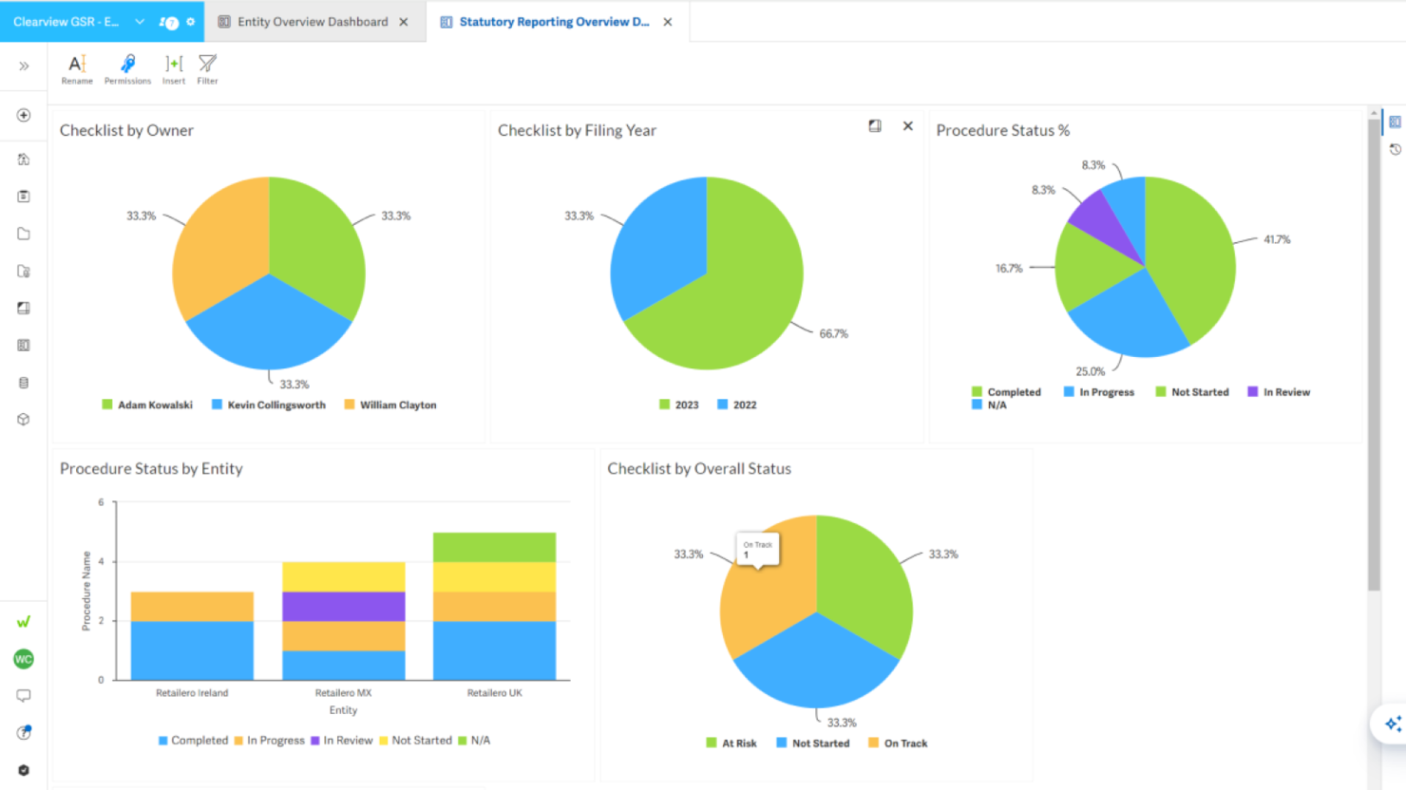Open the history icon at right edge
Viewport: 1406px width, 790px height.
(1395, 149)
